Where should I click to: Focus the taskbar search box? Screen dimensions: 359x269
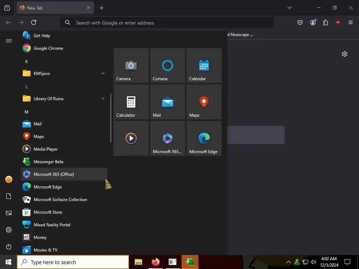tap(73, 262)
